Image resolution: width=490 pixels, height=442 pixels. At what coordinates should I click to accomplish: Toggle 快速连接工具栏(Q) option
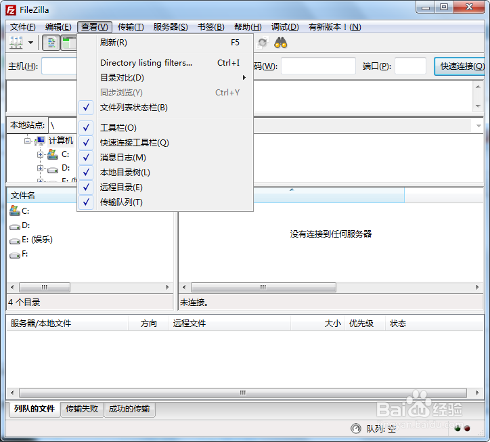[x=165, y=143]
